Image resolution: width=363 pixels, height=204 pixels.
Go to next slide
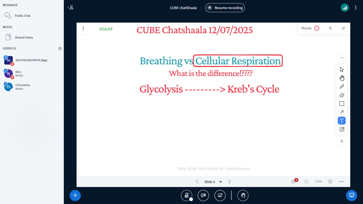[x=229, y=182]
